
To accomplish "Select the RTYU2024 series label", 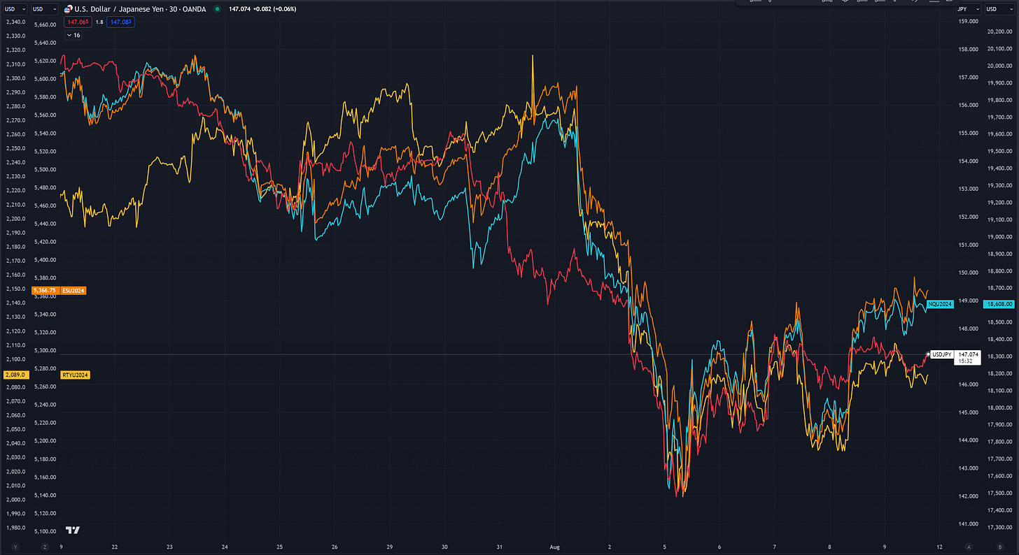I will point(75,375).
